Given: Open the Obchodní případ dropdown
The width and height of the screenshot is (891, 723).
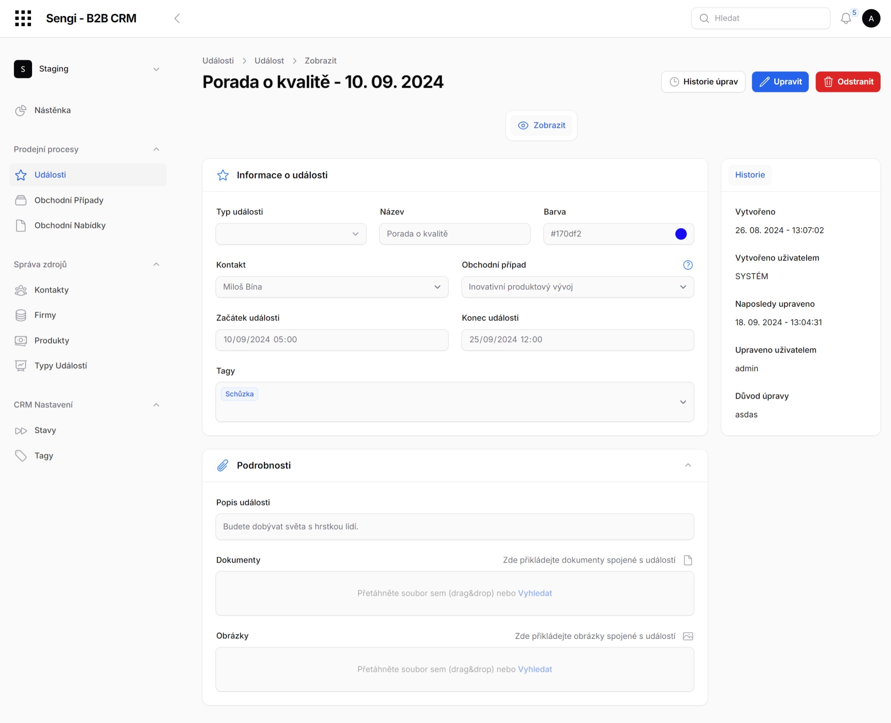Looking at the screenshot, I should point(577,287).
